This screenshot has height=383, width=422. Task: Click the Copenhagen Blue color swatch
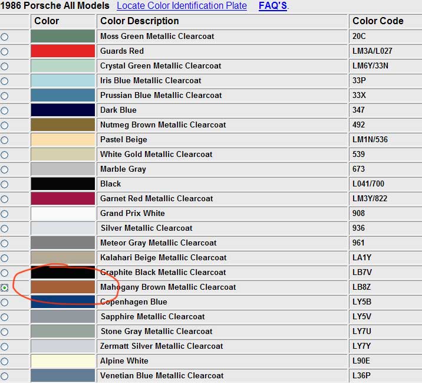[x=63, y=302]
